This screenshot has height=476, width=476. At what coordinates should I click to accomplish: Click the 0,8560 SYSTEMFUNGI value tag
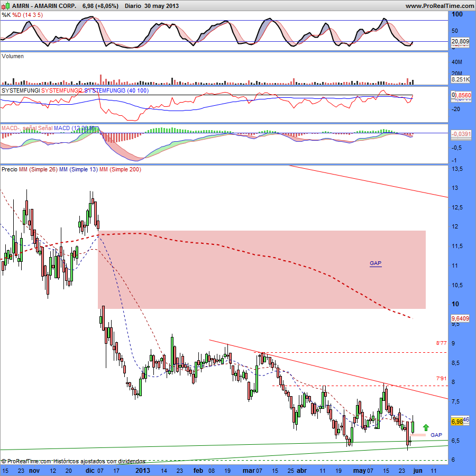click(461, 95)
